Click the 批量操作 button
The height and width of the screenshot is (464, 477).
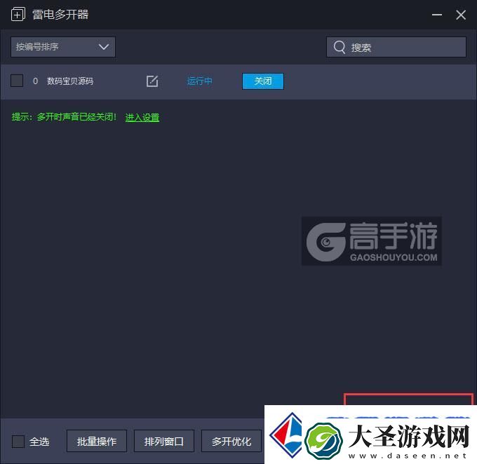pyautogui.click(x=97, y=441)
